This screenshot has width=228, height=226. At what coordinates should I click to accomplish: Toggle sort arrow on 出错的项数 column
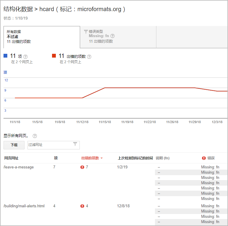pyautogui.click(x=101, y=158)
